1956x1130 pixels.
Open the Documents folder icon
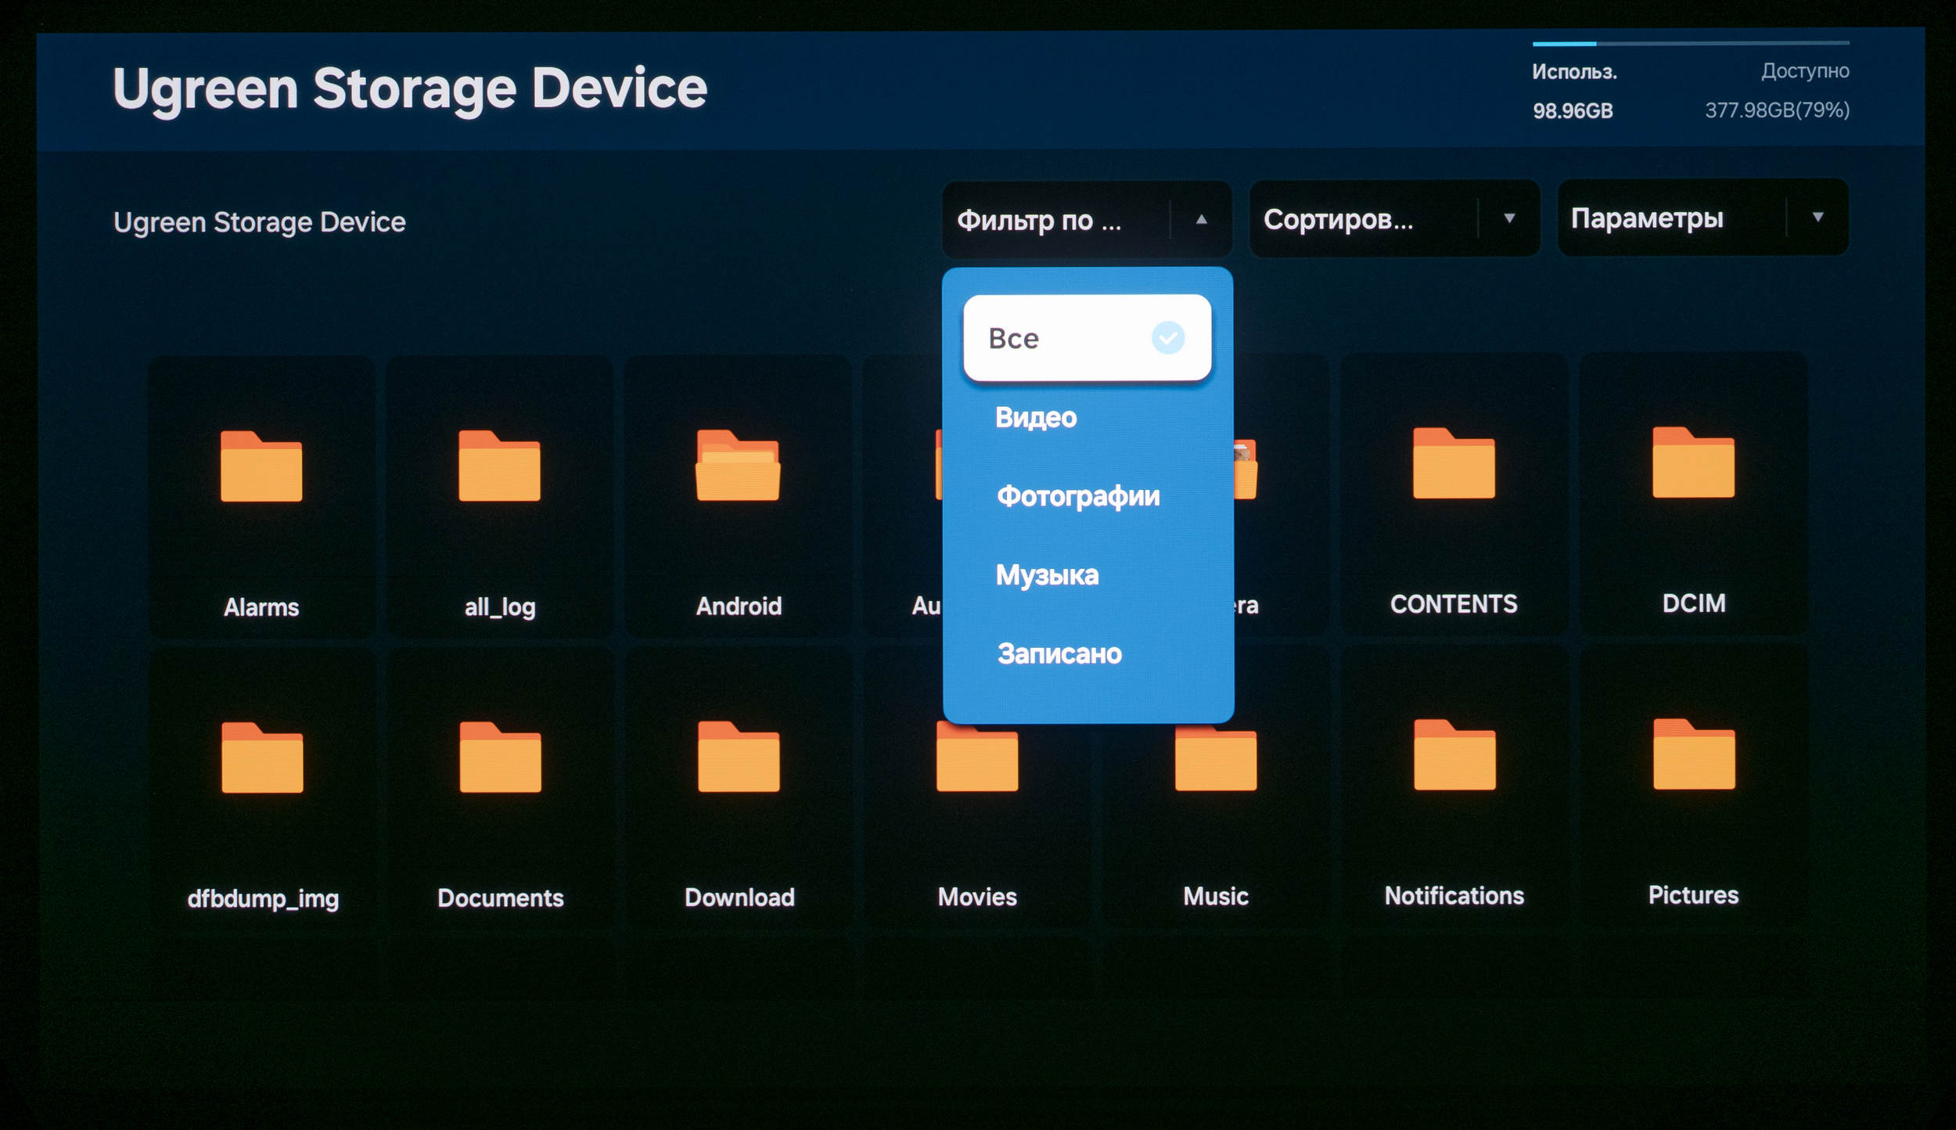pyautogui.click(x=500, y=758)
